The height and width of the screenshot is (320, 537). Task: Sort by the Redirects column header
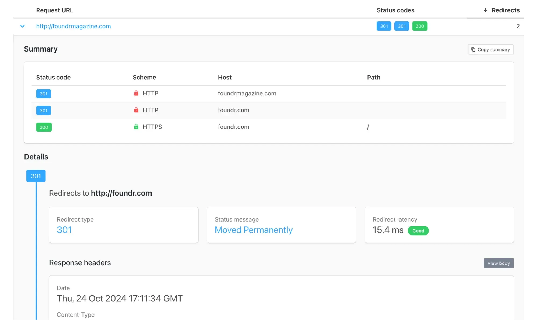[x=505, y=10]
